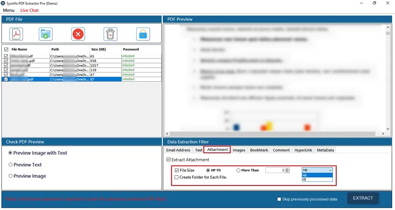This screenshot has height=210, width=395.
Task: Uncheck the file with size 1017
Action: click(6, 65)
